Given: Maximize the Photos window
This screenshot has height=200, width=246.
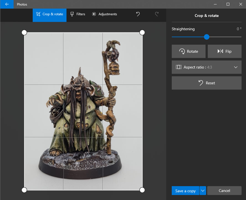Looking at the screenshot, I should click(x=228, y=4).
